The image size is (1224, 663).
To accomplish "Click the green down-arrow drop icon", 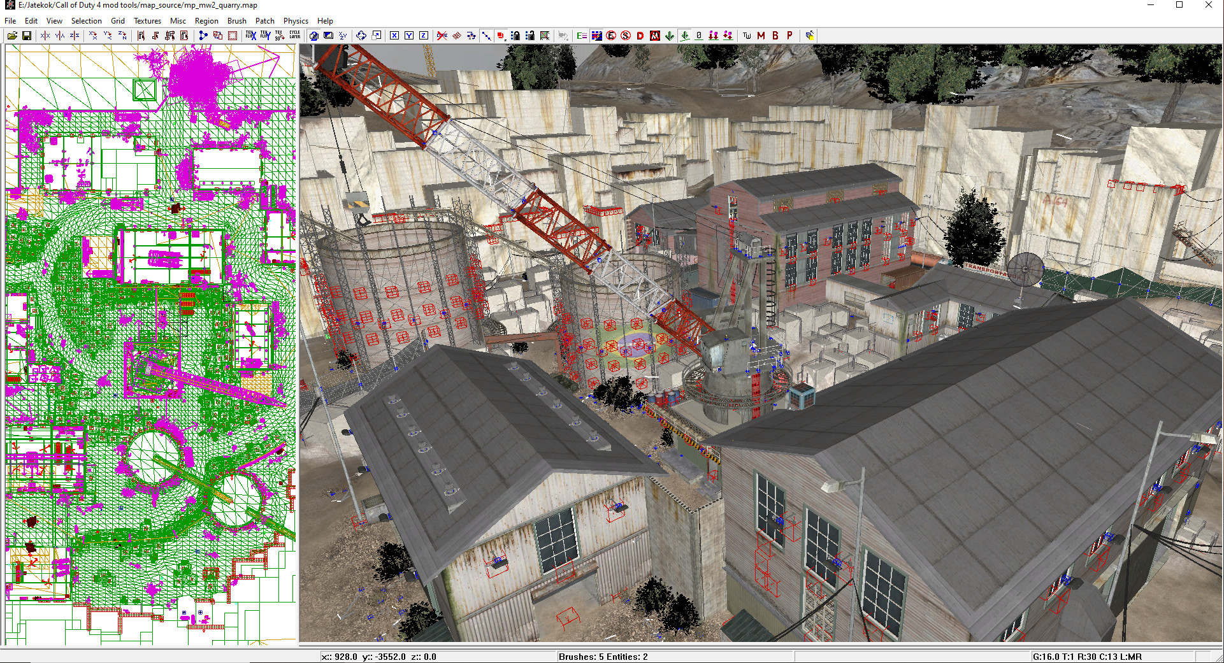I will pyautogui.click(x=670, y=36).
